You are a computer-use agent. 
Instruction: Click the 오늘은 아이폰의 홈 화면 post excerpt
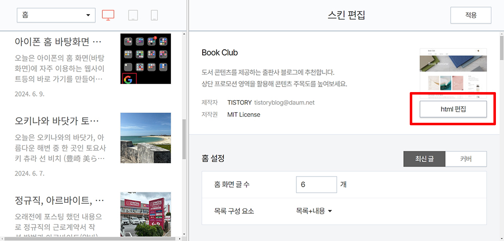(59, 68)
